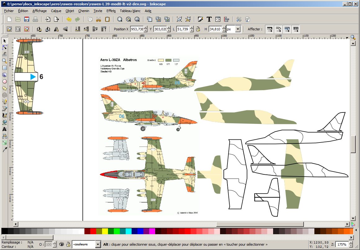Redo the action with the green arrow
This screenshot has width=360, height=250.
tap(78, 19)
